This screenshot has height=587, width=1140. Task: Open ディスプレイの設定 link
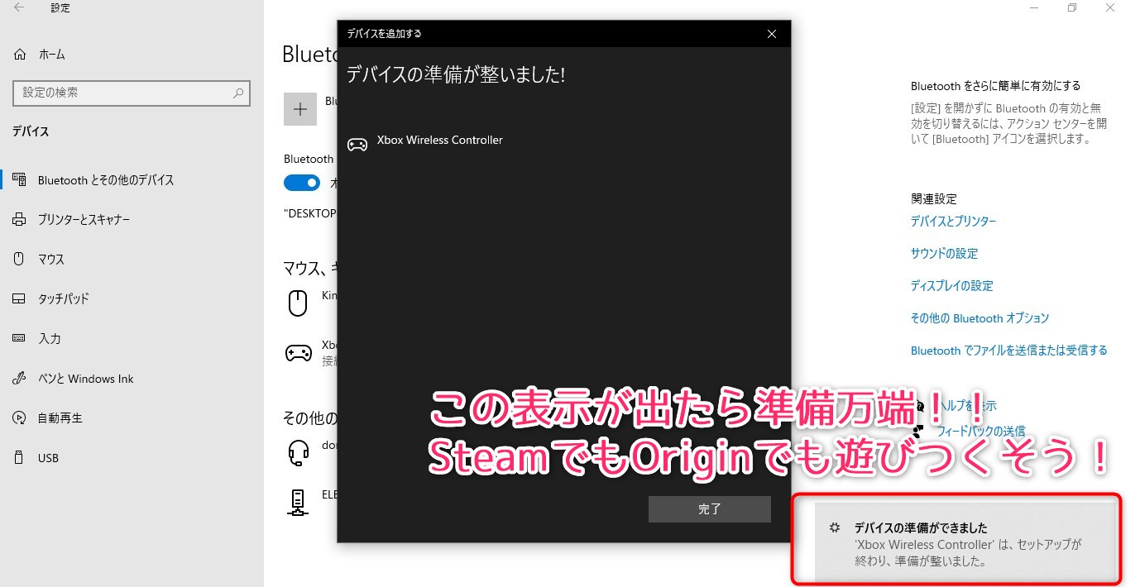pos(951,286)
